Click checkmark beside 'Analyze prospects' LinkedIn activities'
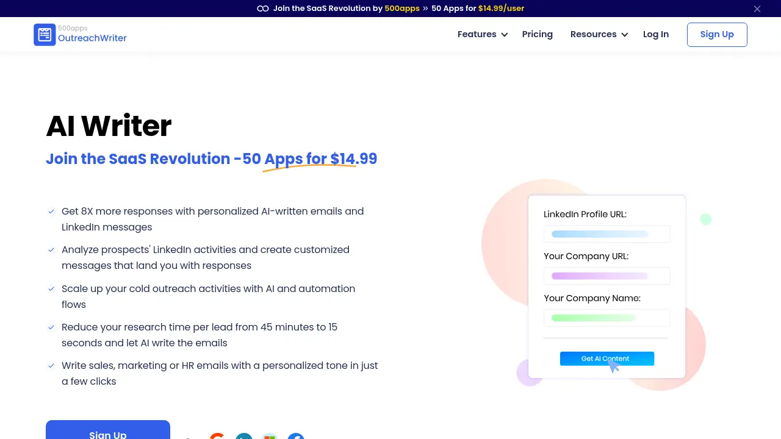781x439 pixels. click(51, 250)
